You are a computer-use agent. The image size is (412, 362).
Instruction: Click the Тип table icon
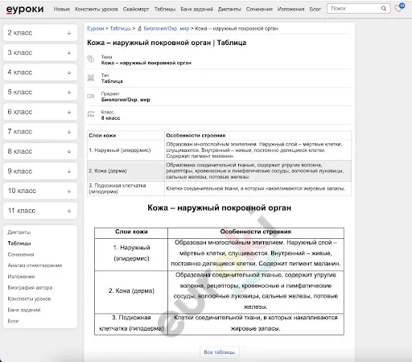coord(91,78)
